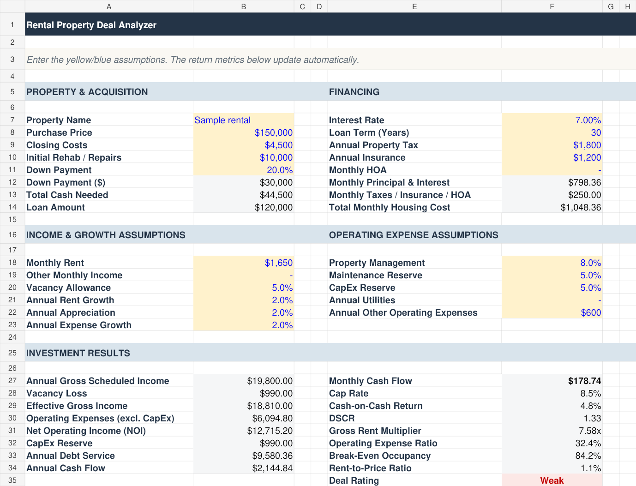Click the Loan Term value 30

pyautogui.click(x=552, y=132)
